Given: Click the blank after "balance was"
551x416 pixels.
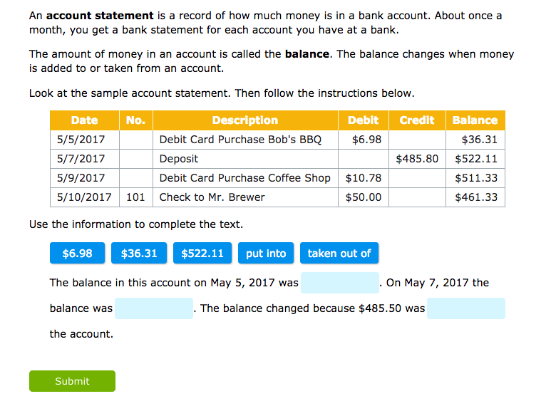Looking at the screenshot, I should (154, 308).
